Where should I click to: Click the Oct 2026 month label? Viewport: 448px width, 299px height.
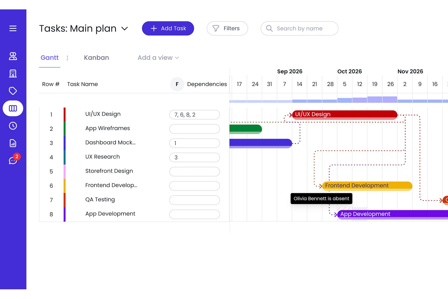[x=350, y=71]
